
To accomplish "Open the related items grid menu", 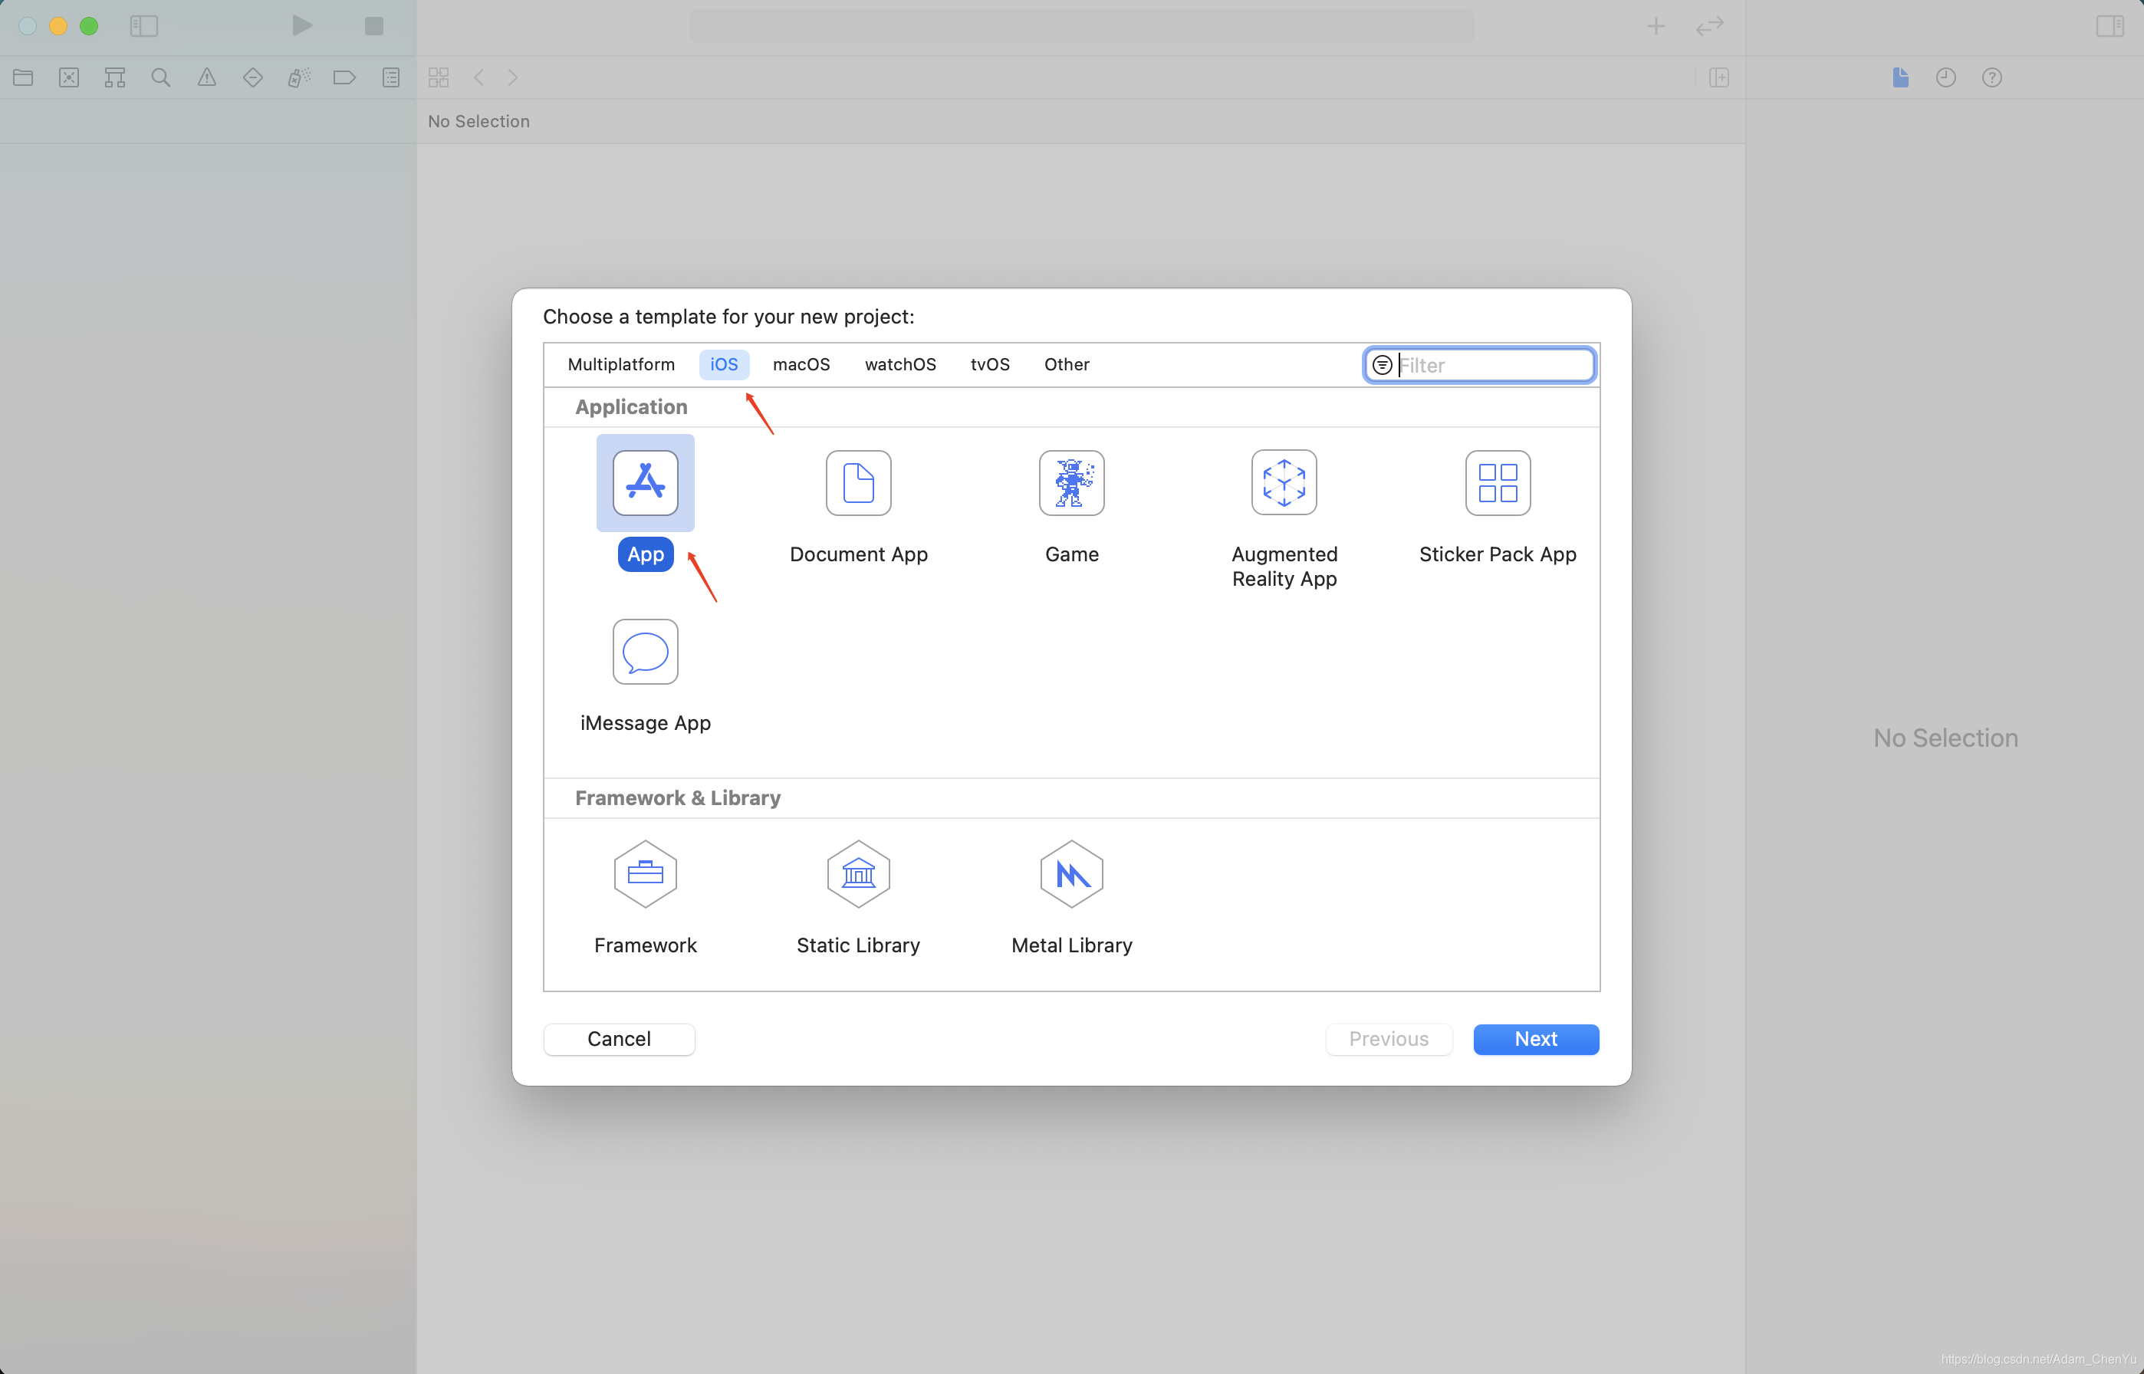I will (x=438, y=77).
